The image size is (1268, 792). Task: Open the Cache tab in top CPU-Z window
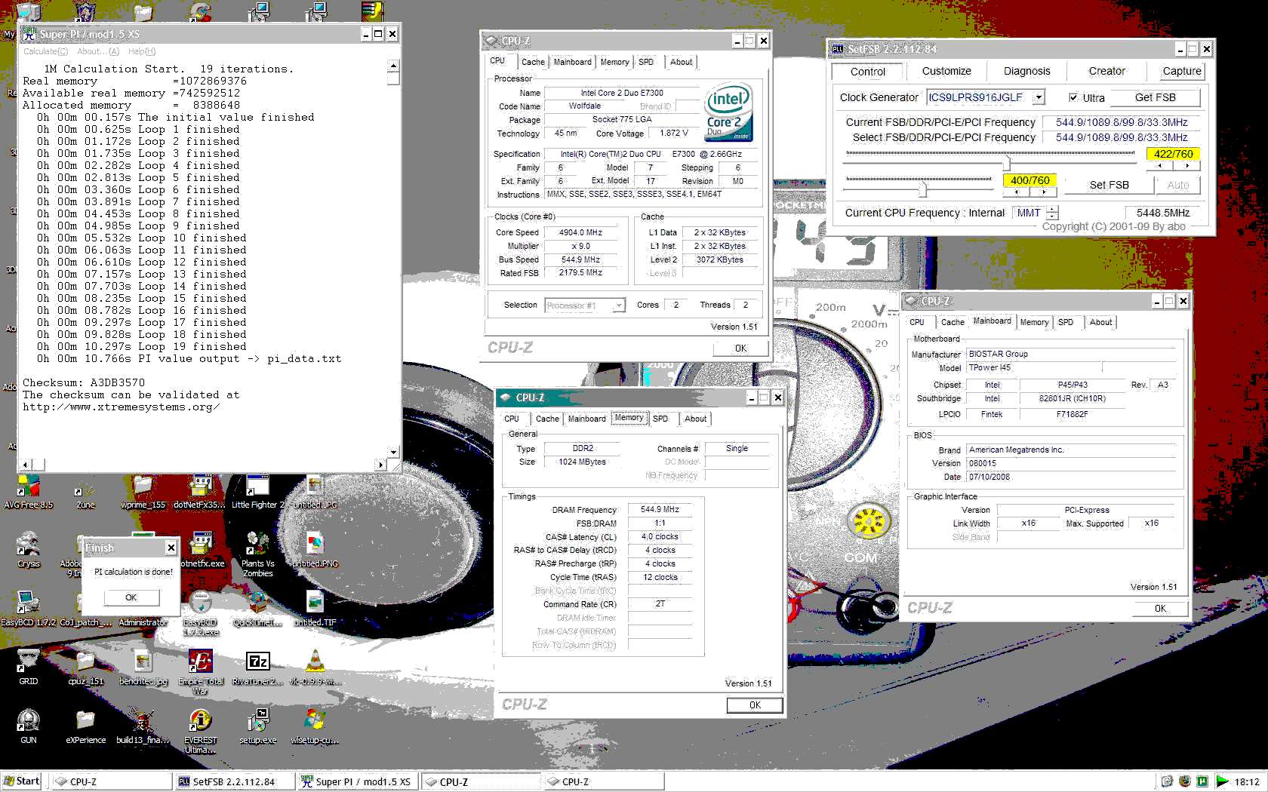click(533, 62)
